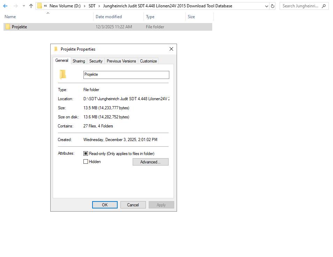Open chevron after SDT breadcrumb
This screenshot has height=257, width=333.
click(99, 6)
